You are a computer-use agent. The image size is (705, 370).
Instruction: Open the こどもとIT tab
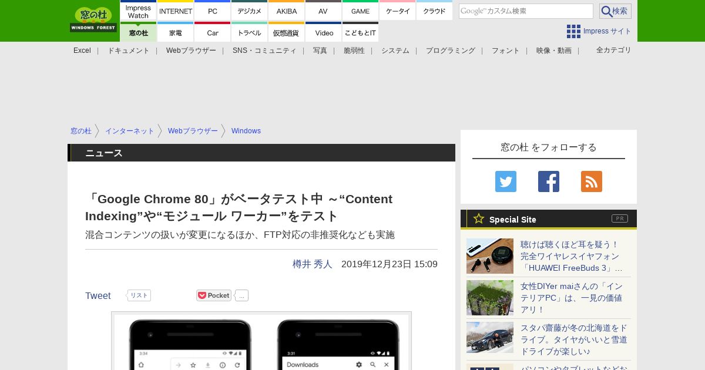click(x=360, y=32)
